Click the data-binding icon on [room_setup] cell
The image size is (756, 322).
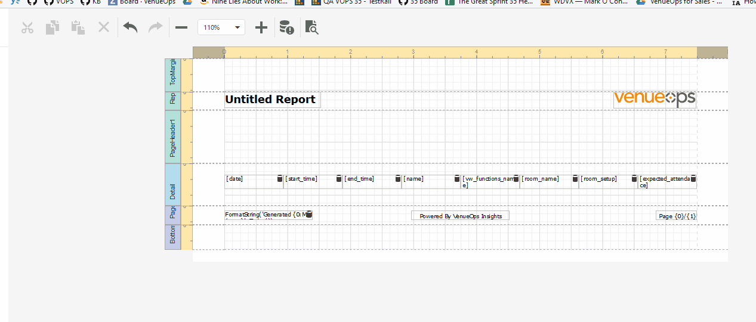point(634,178)
